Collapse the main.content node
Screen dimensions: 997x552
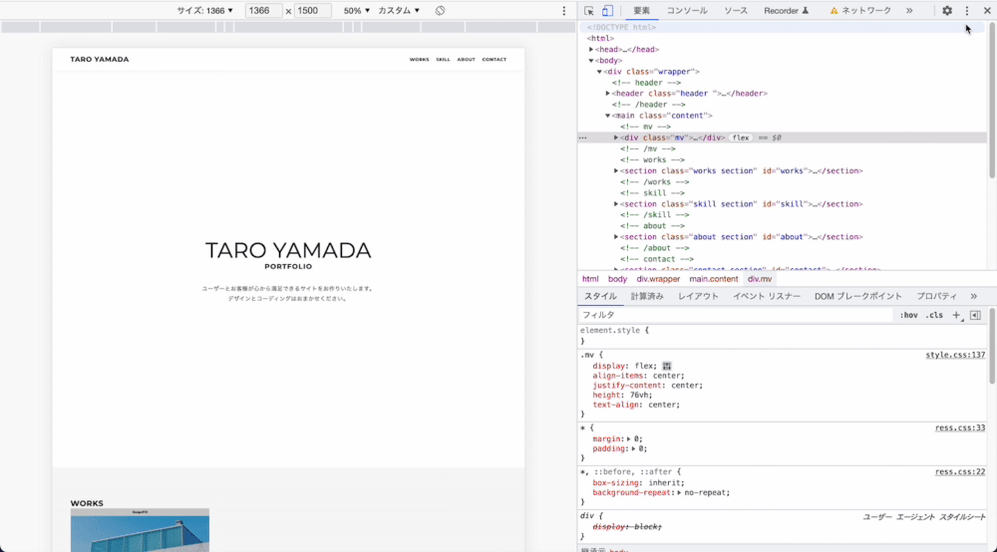608,116
